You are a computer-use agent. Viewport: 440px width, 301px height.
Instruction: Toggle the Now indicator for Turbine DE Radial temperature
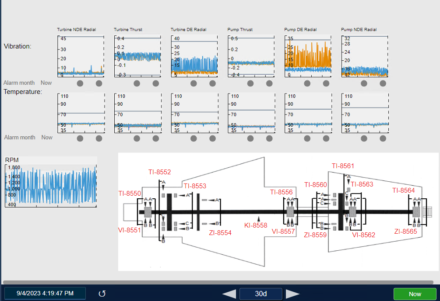pos(212,138)
